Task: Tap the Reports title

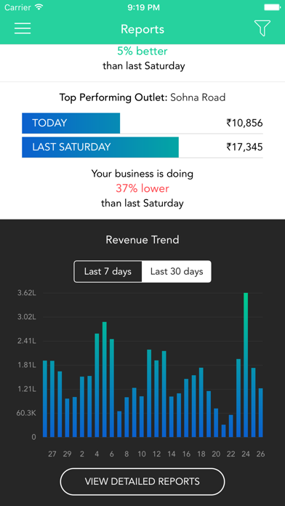Action: 142,29
